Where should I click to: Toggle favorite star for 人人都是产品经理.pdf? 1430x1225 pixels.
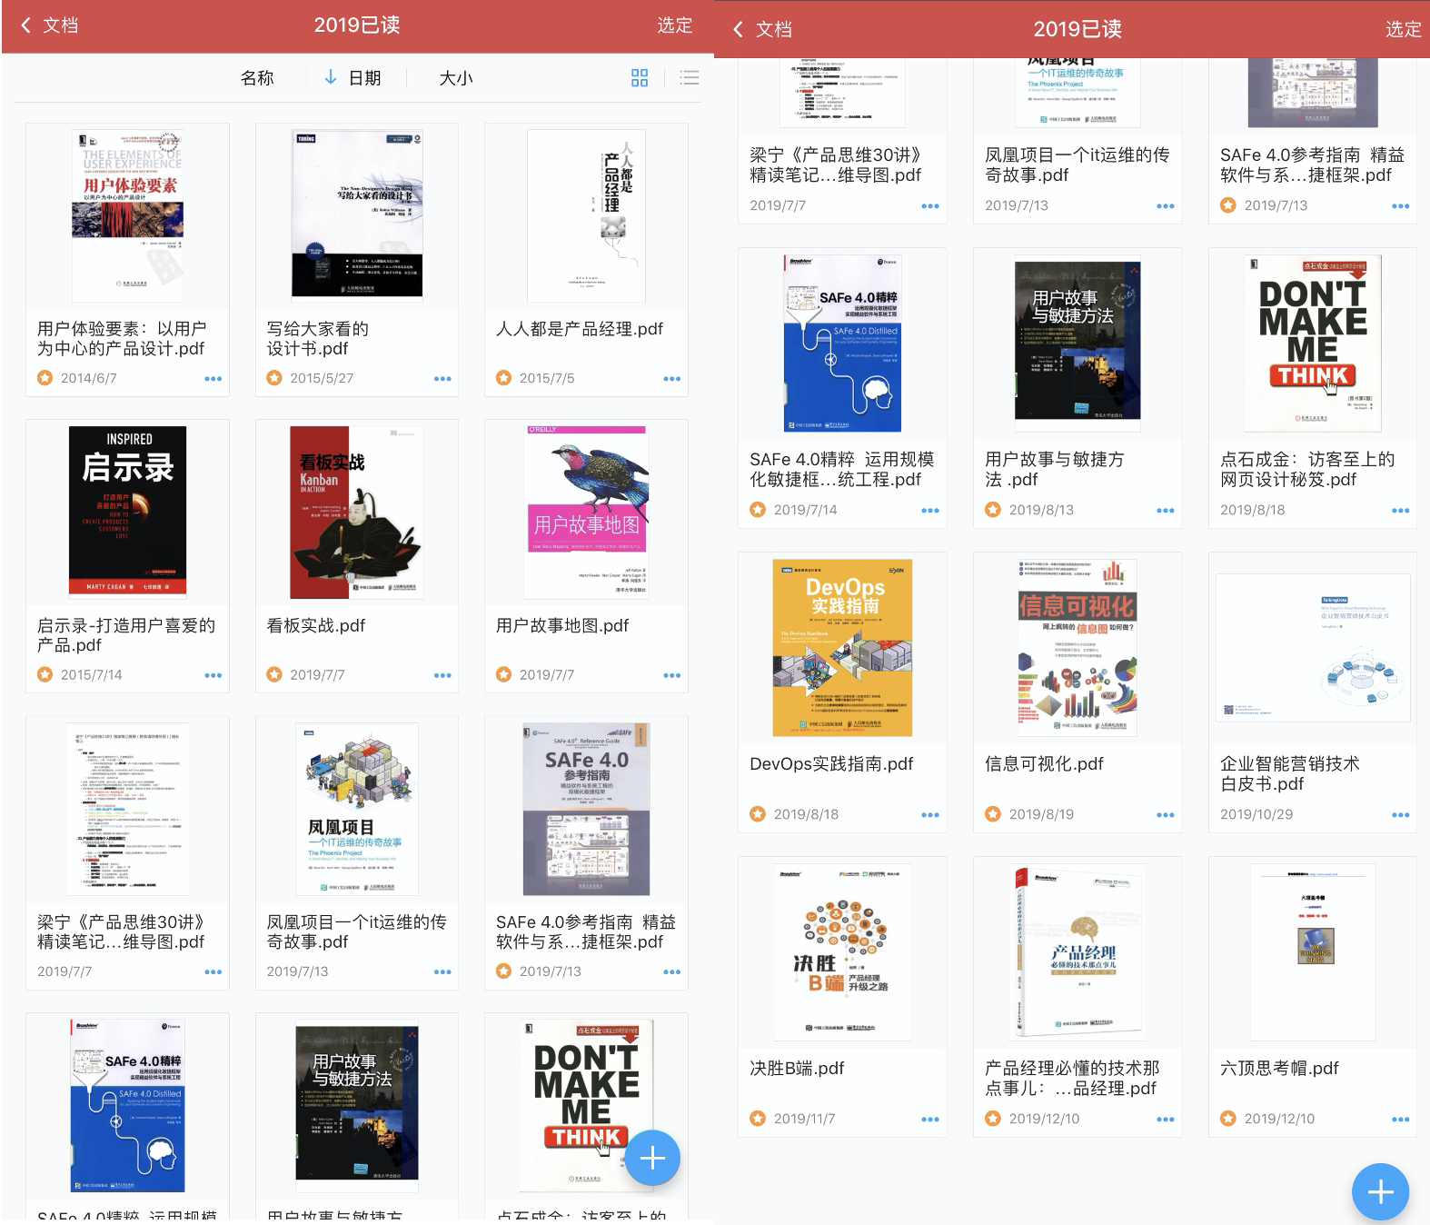503,378
